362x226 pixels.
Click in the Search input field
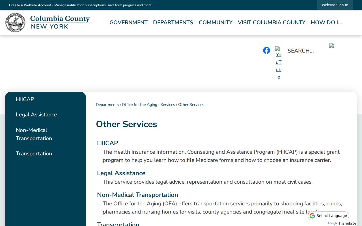pyautogui.click(x=305, y=51)
